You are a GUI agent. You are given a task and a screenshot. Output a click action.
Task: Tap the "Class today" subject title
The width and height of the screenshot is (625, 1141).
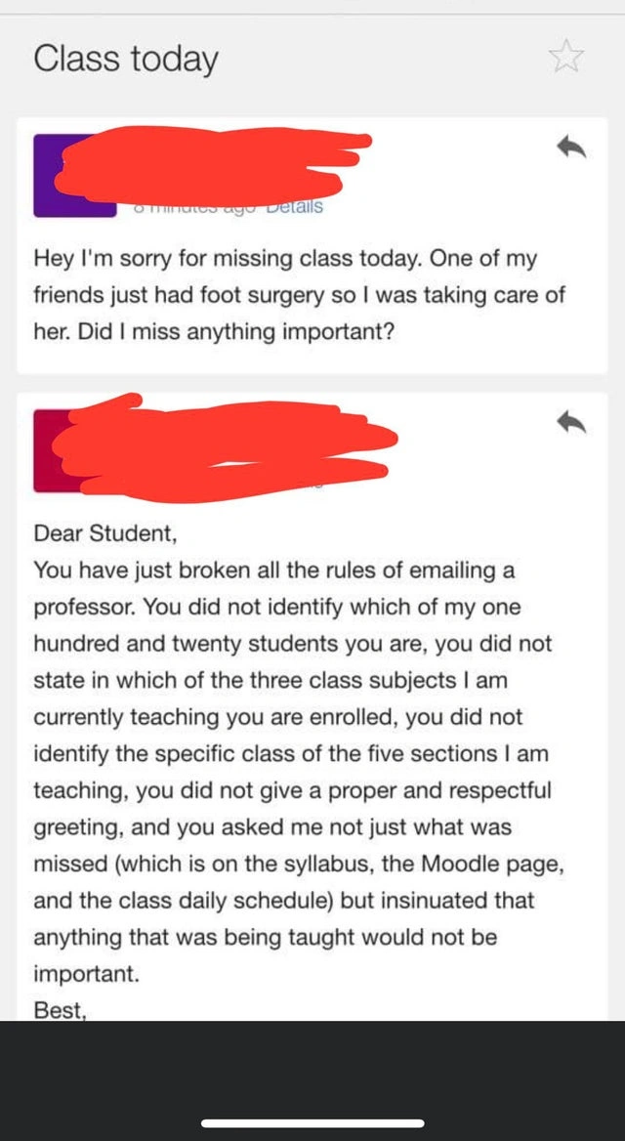tap(125, 59)
